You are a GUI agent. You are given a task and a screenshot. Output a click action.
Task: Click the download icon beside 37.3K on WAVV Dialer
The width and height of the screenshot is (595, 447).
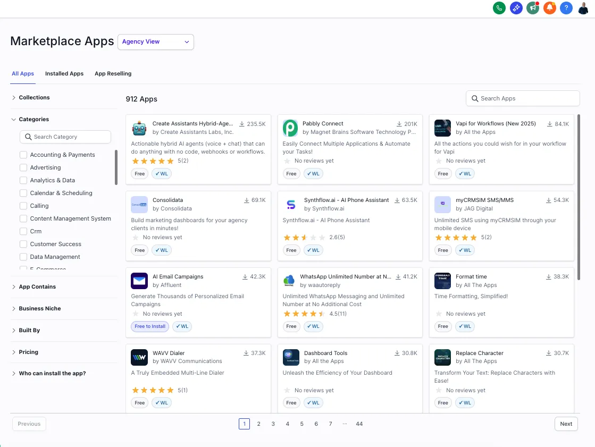pos(246,353)
